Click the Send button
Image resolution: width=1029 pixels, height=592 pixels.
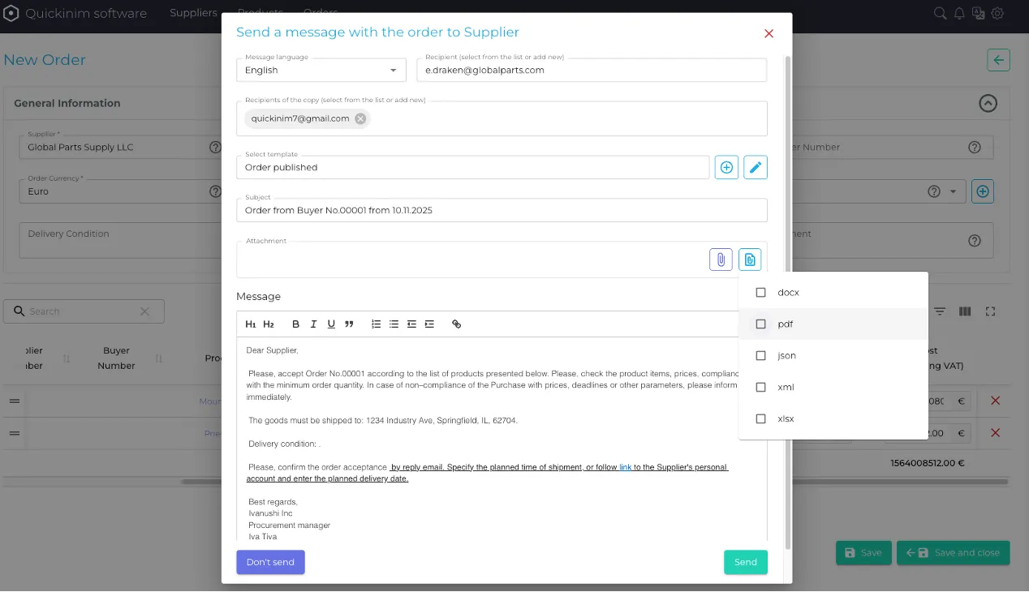pyautogui.click(x=745, y=562)
